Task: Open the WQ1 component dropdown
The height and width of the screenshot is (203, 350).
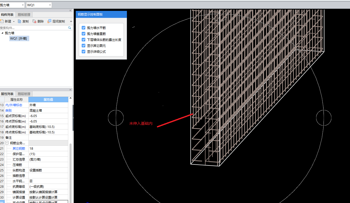Action: pyautogui.click(x=50, y=5)
